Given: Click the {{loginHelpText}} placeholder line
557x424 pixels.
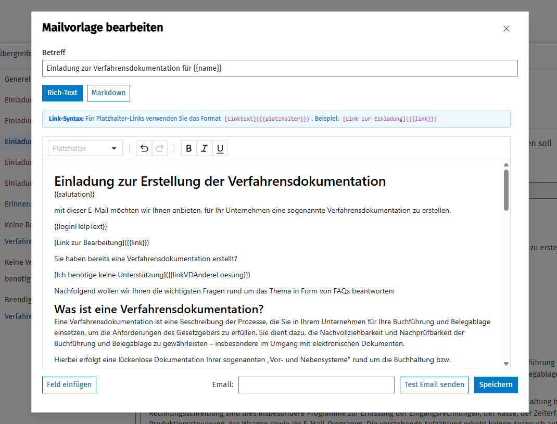Looking at the screenshot, I should 81,226.
